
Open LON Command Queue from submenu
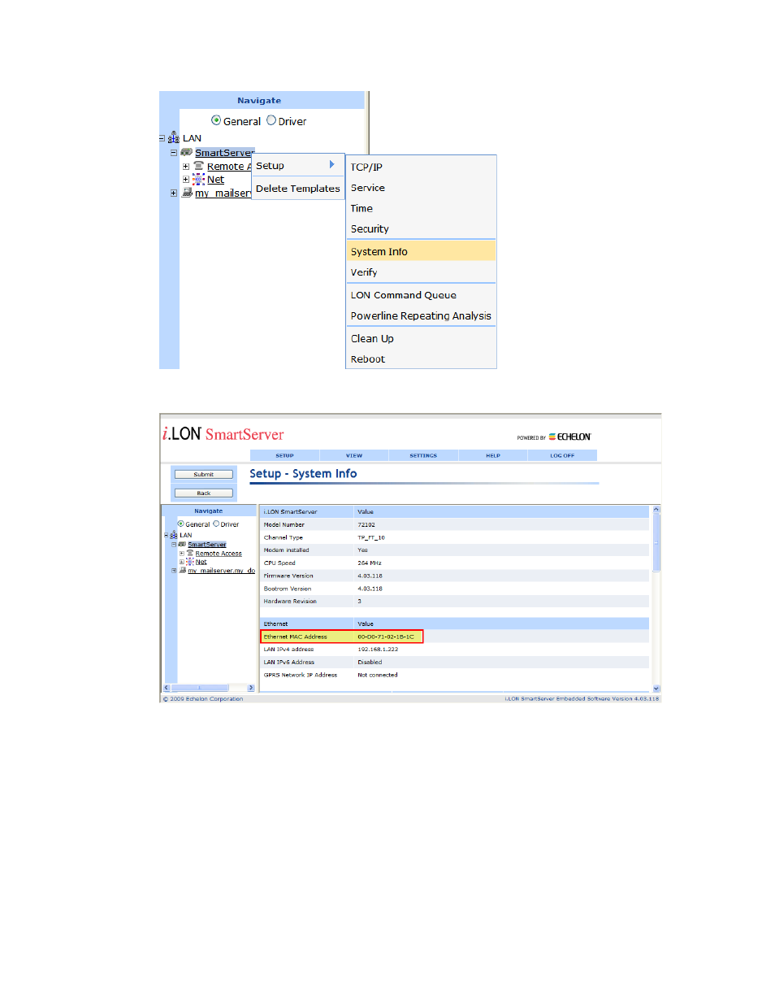pos(421,295)
